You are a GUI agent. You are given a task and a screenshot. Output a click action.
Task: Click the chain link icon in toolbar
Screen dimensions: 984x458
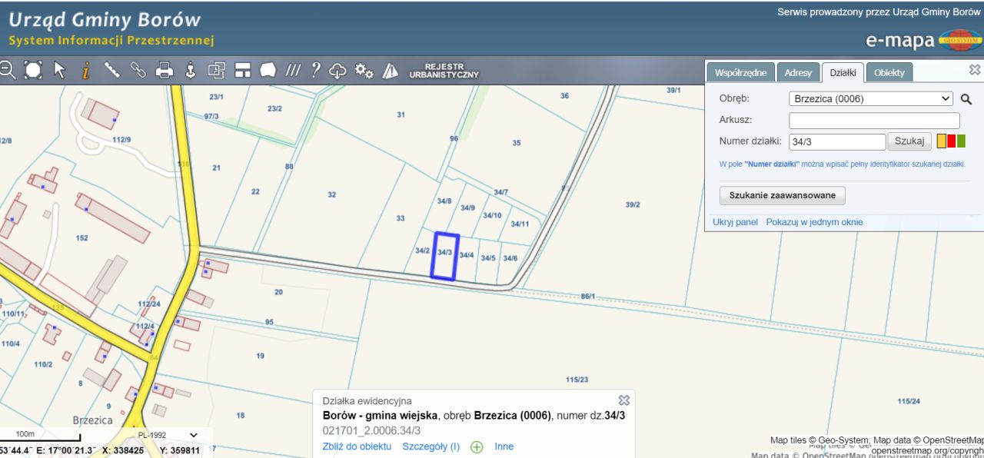pyautogui.click(x=138, y=70)
